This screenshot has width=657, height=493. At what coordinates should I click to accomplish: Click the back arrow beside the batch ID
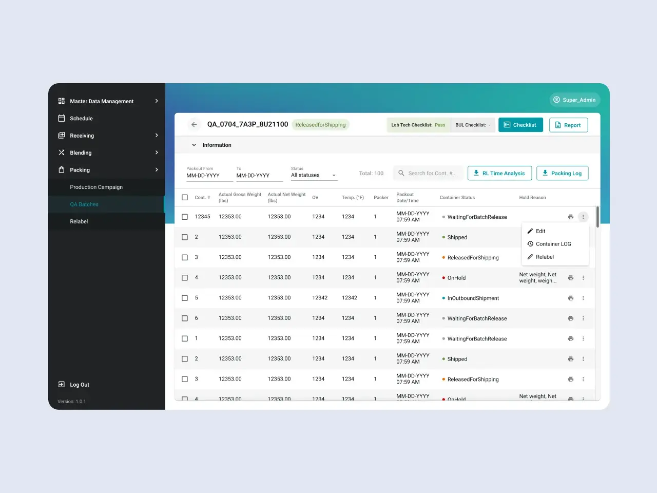tap(194, 125)
